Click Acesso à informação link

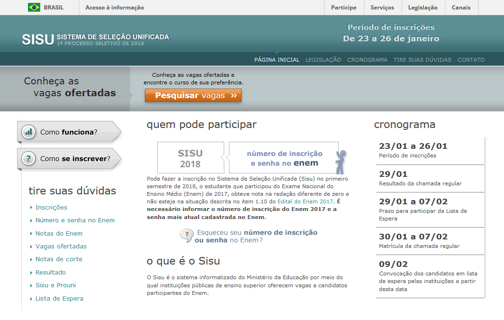click(115, 8)
